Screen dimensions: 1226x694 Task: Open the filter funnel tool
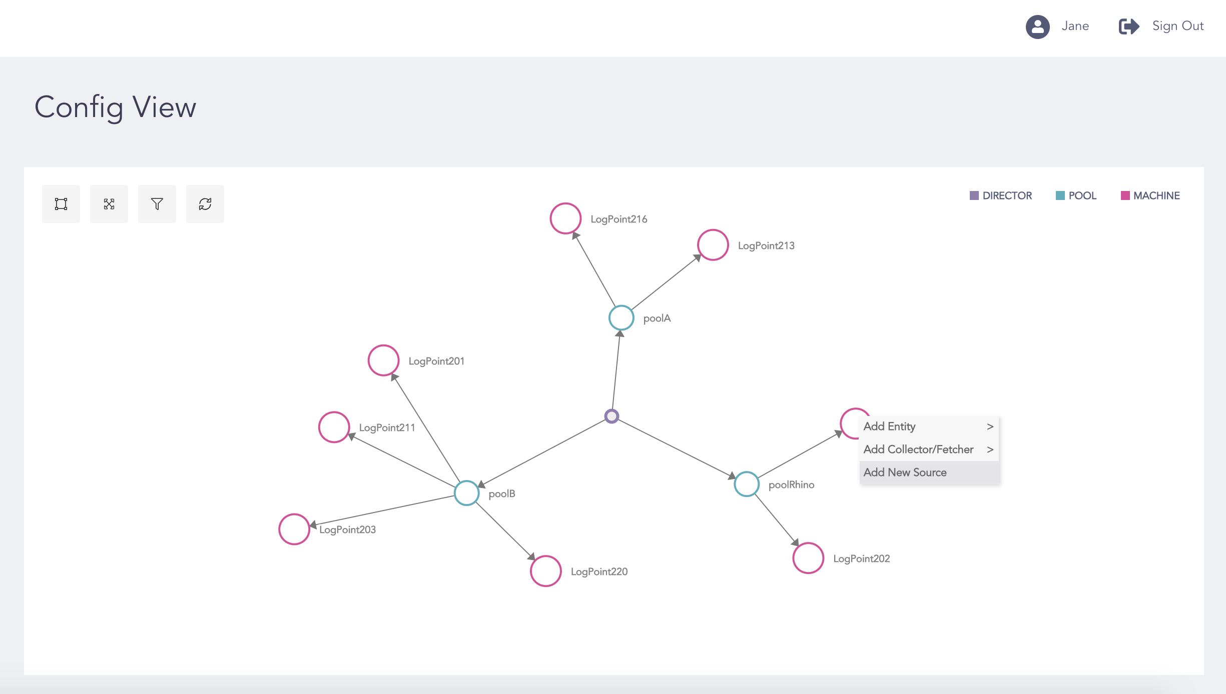(x=157, y=204)
